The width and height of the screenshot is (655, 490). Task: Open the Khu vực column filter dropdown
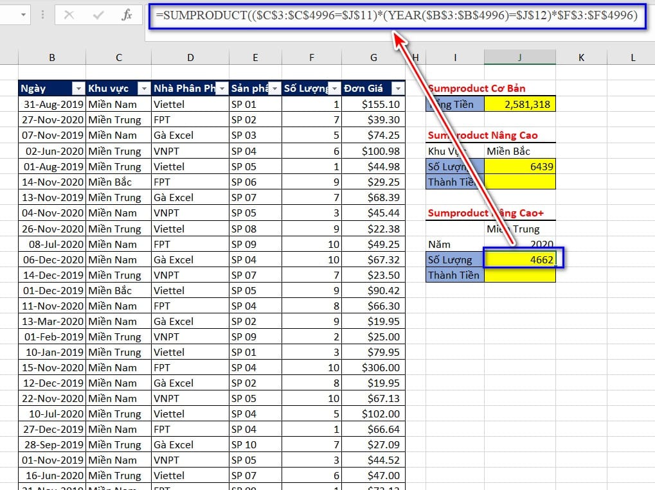(x=143, y=89)
